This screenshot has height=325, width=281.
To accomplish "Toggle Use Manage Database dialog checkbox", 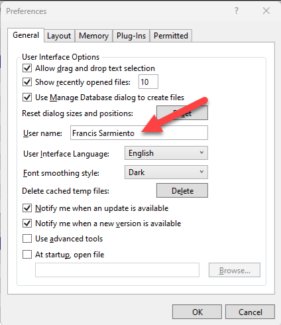I will tap(27, 97).
